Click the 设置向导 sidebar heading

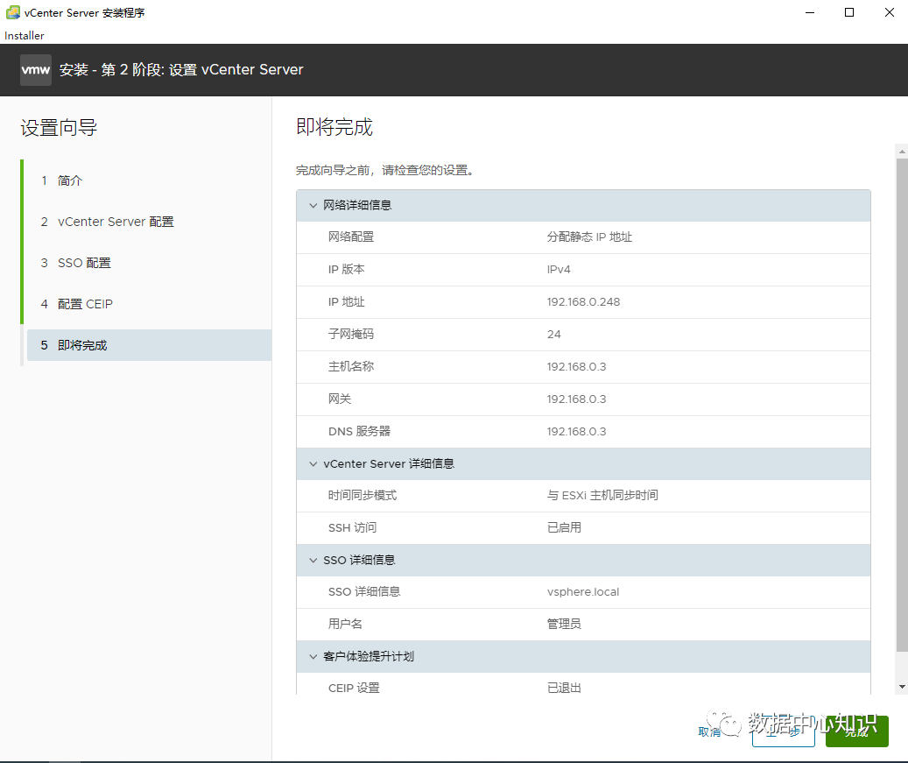(x=59, y=127)
